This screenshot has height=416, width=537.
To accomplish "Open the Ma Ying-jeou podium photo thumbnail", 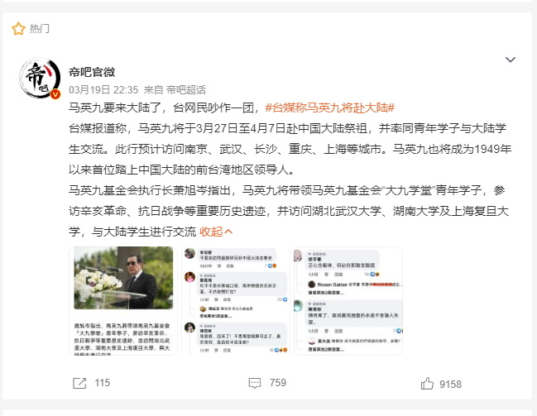I will click(x=123, y=300).
